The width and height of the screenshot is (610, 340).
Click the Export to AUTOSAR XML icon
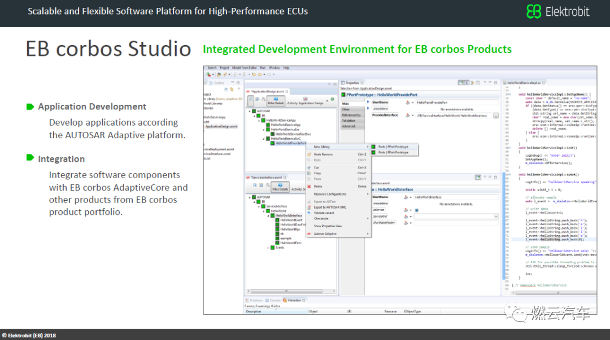(310, 207)
